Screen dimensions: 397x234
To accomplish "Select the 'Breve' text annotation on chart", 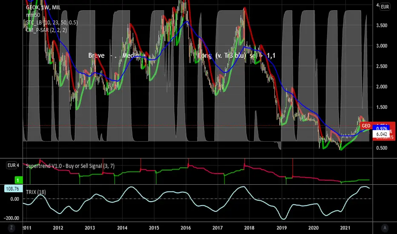I will [96, 55].
